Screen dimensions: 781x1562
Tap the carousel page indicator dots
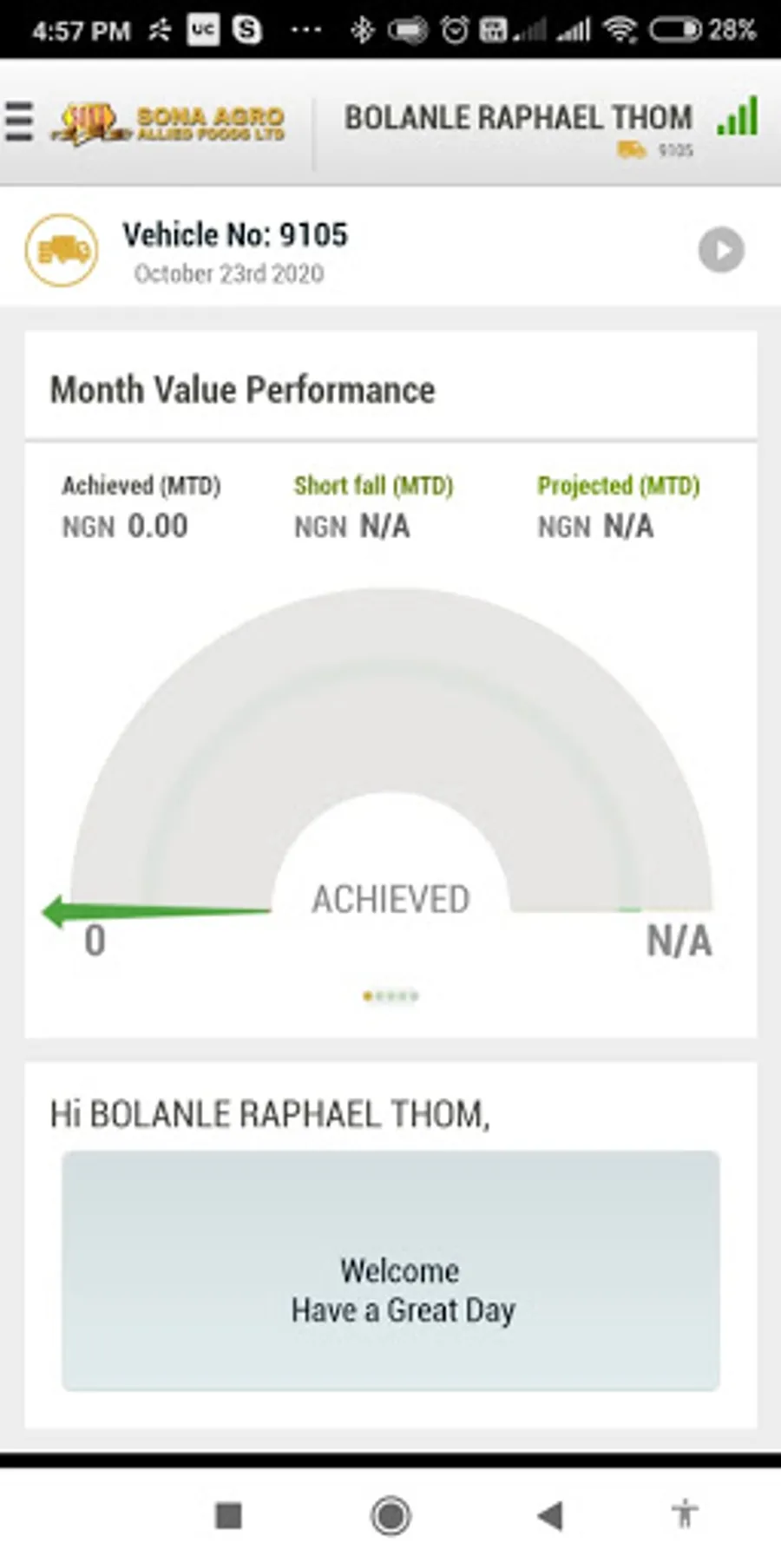click(x=390, y=996)
